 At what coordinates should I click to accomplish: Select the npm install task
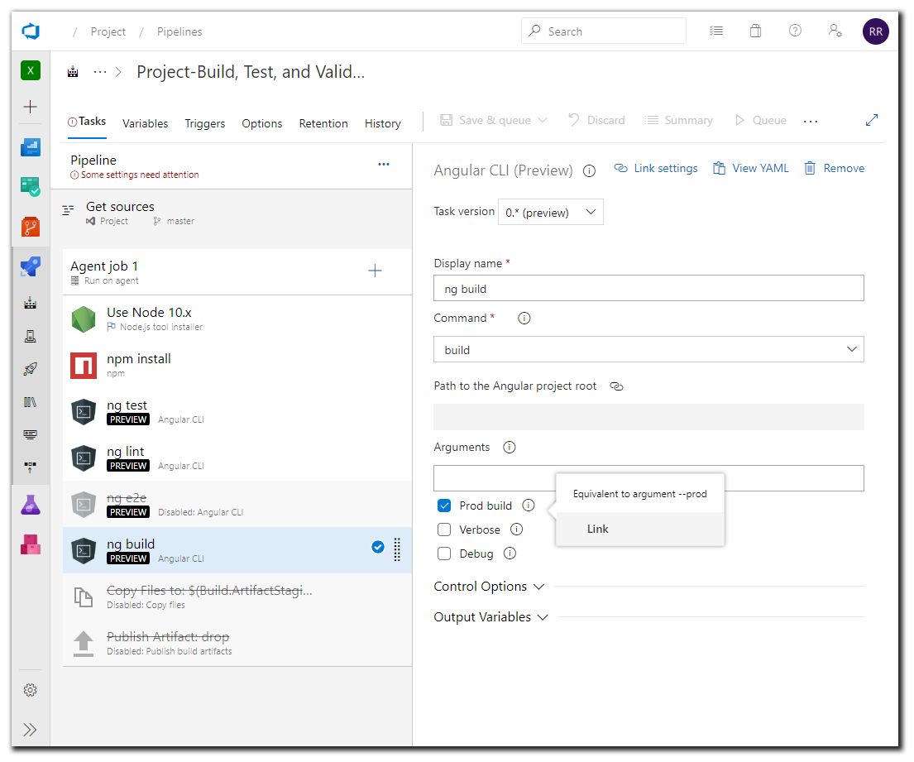click(x=237, y=365)
